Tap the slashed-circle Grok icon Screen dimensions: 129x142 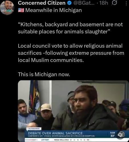tap(114, 3)
